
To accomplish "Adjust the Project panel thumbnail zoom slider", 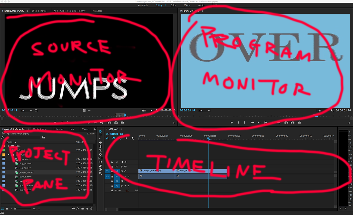I will pos(15,208).
